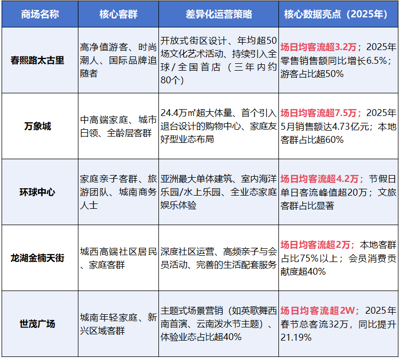Click the 城南年轻家庭、新兴区域客群 cell
The image size is (400, 358).
[x=118, y=324]
